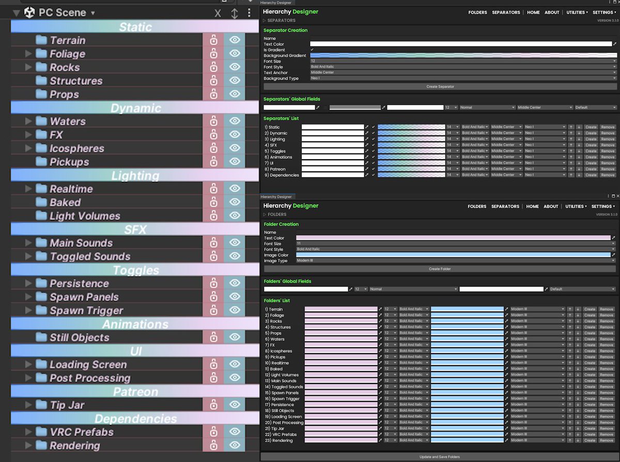Expand the Foliage folder in hierarchy
Image resolution: width=620 pixels, height=462 pixels.
point(28,53)
